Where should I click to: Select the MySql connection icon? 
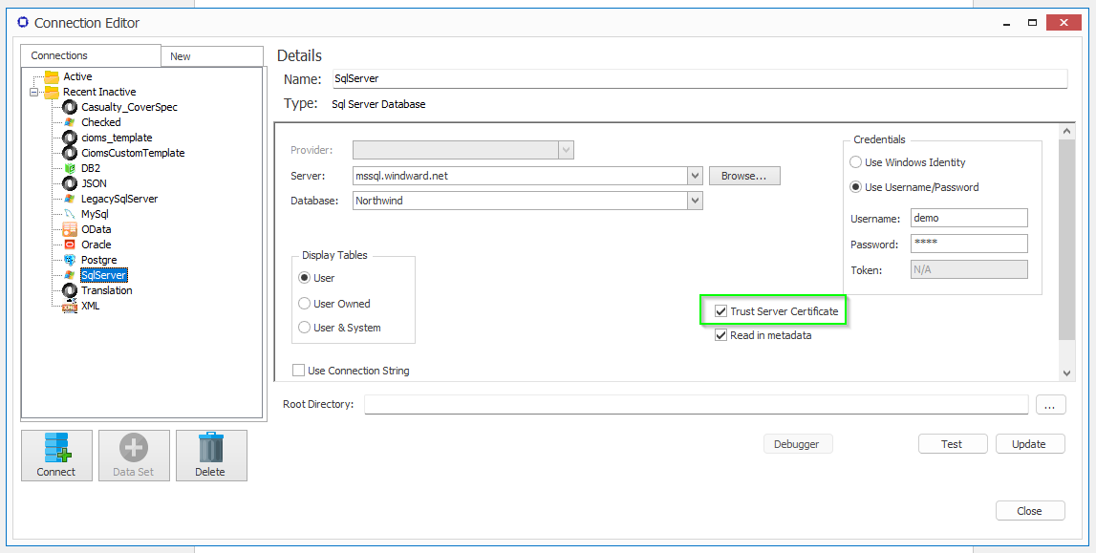[x=70, y=214]
